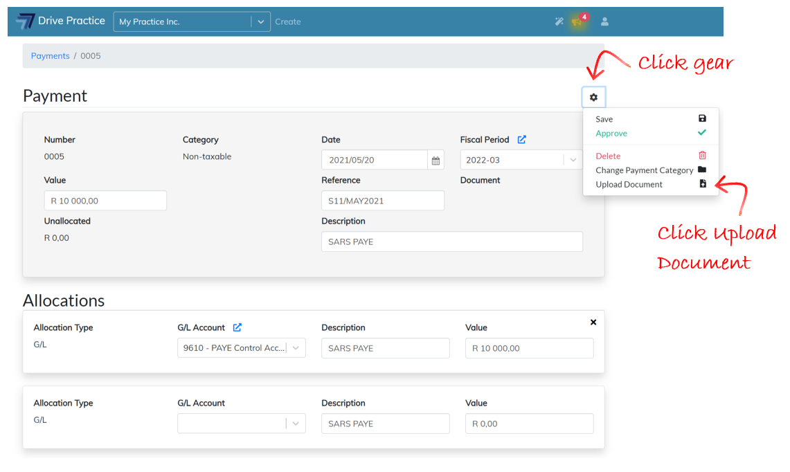The image size is (790, 472).
Task: Expand the empty G/L Account dropdown
Action: [296, 424]
